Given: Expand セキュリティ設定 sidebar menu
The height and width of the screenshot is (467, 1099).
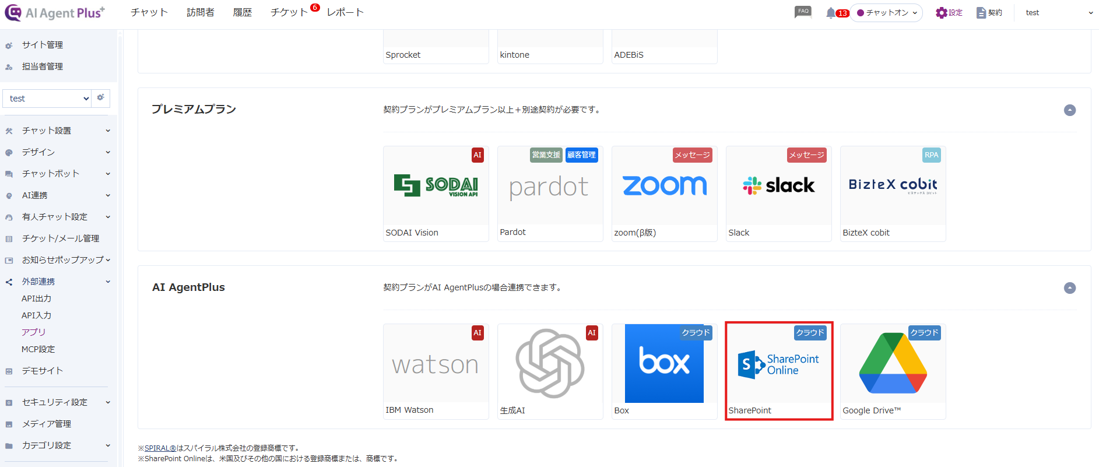Looking at the screenshot, I should tap(57, 402).
